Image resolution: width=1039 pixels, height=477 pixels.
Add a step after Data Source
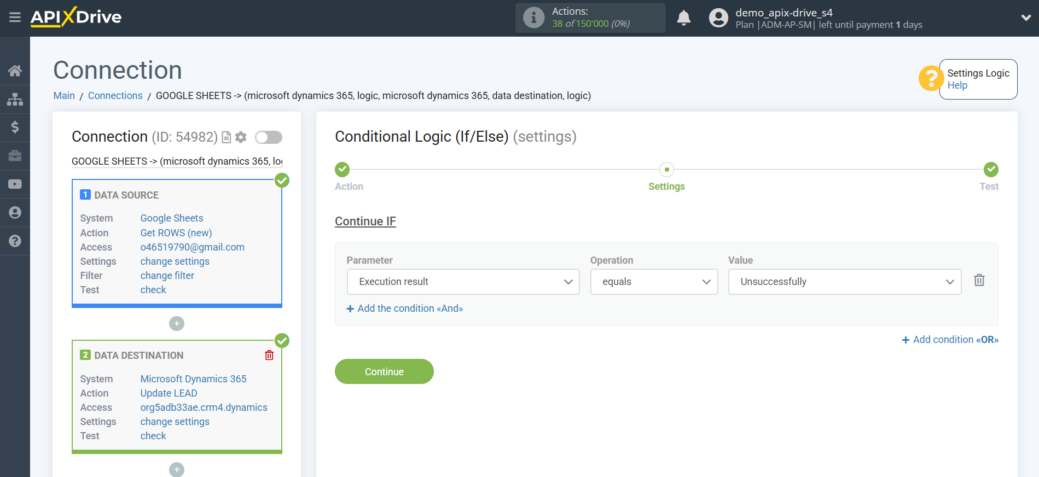[177, 324]
